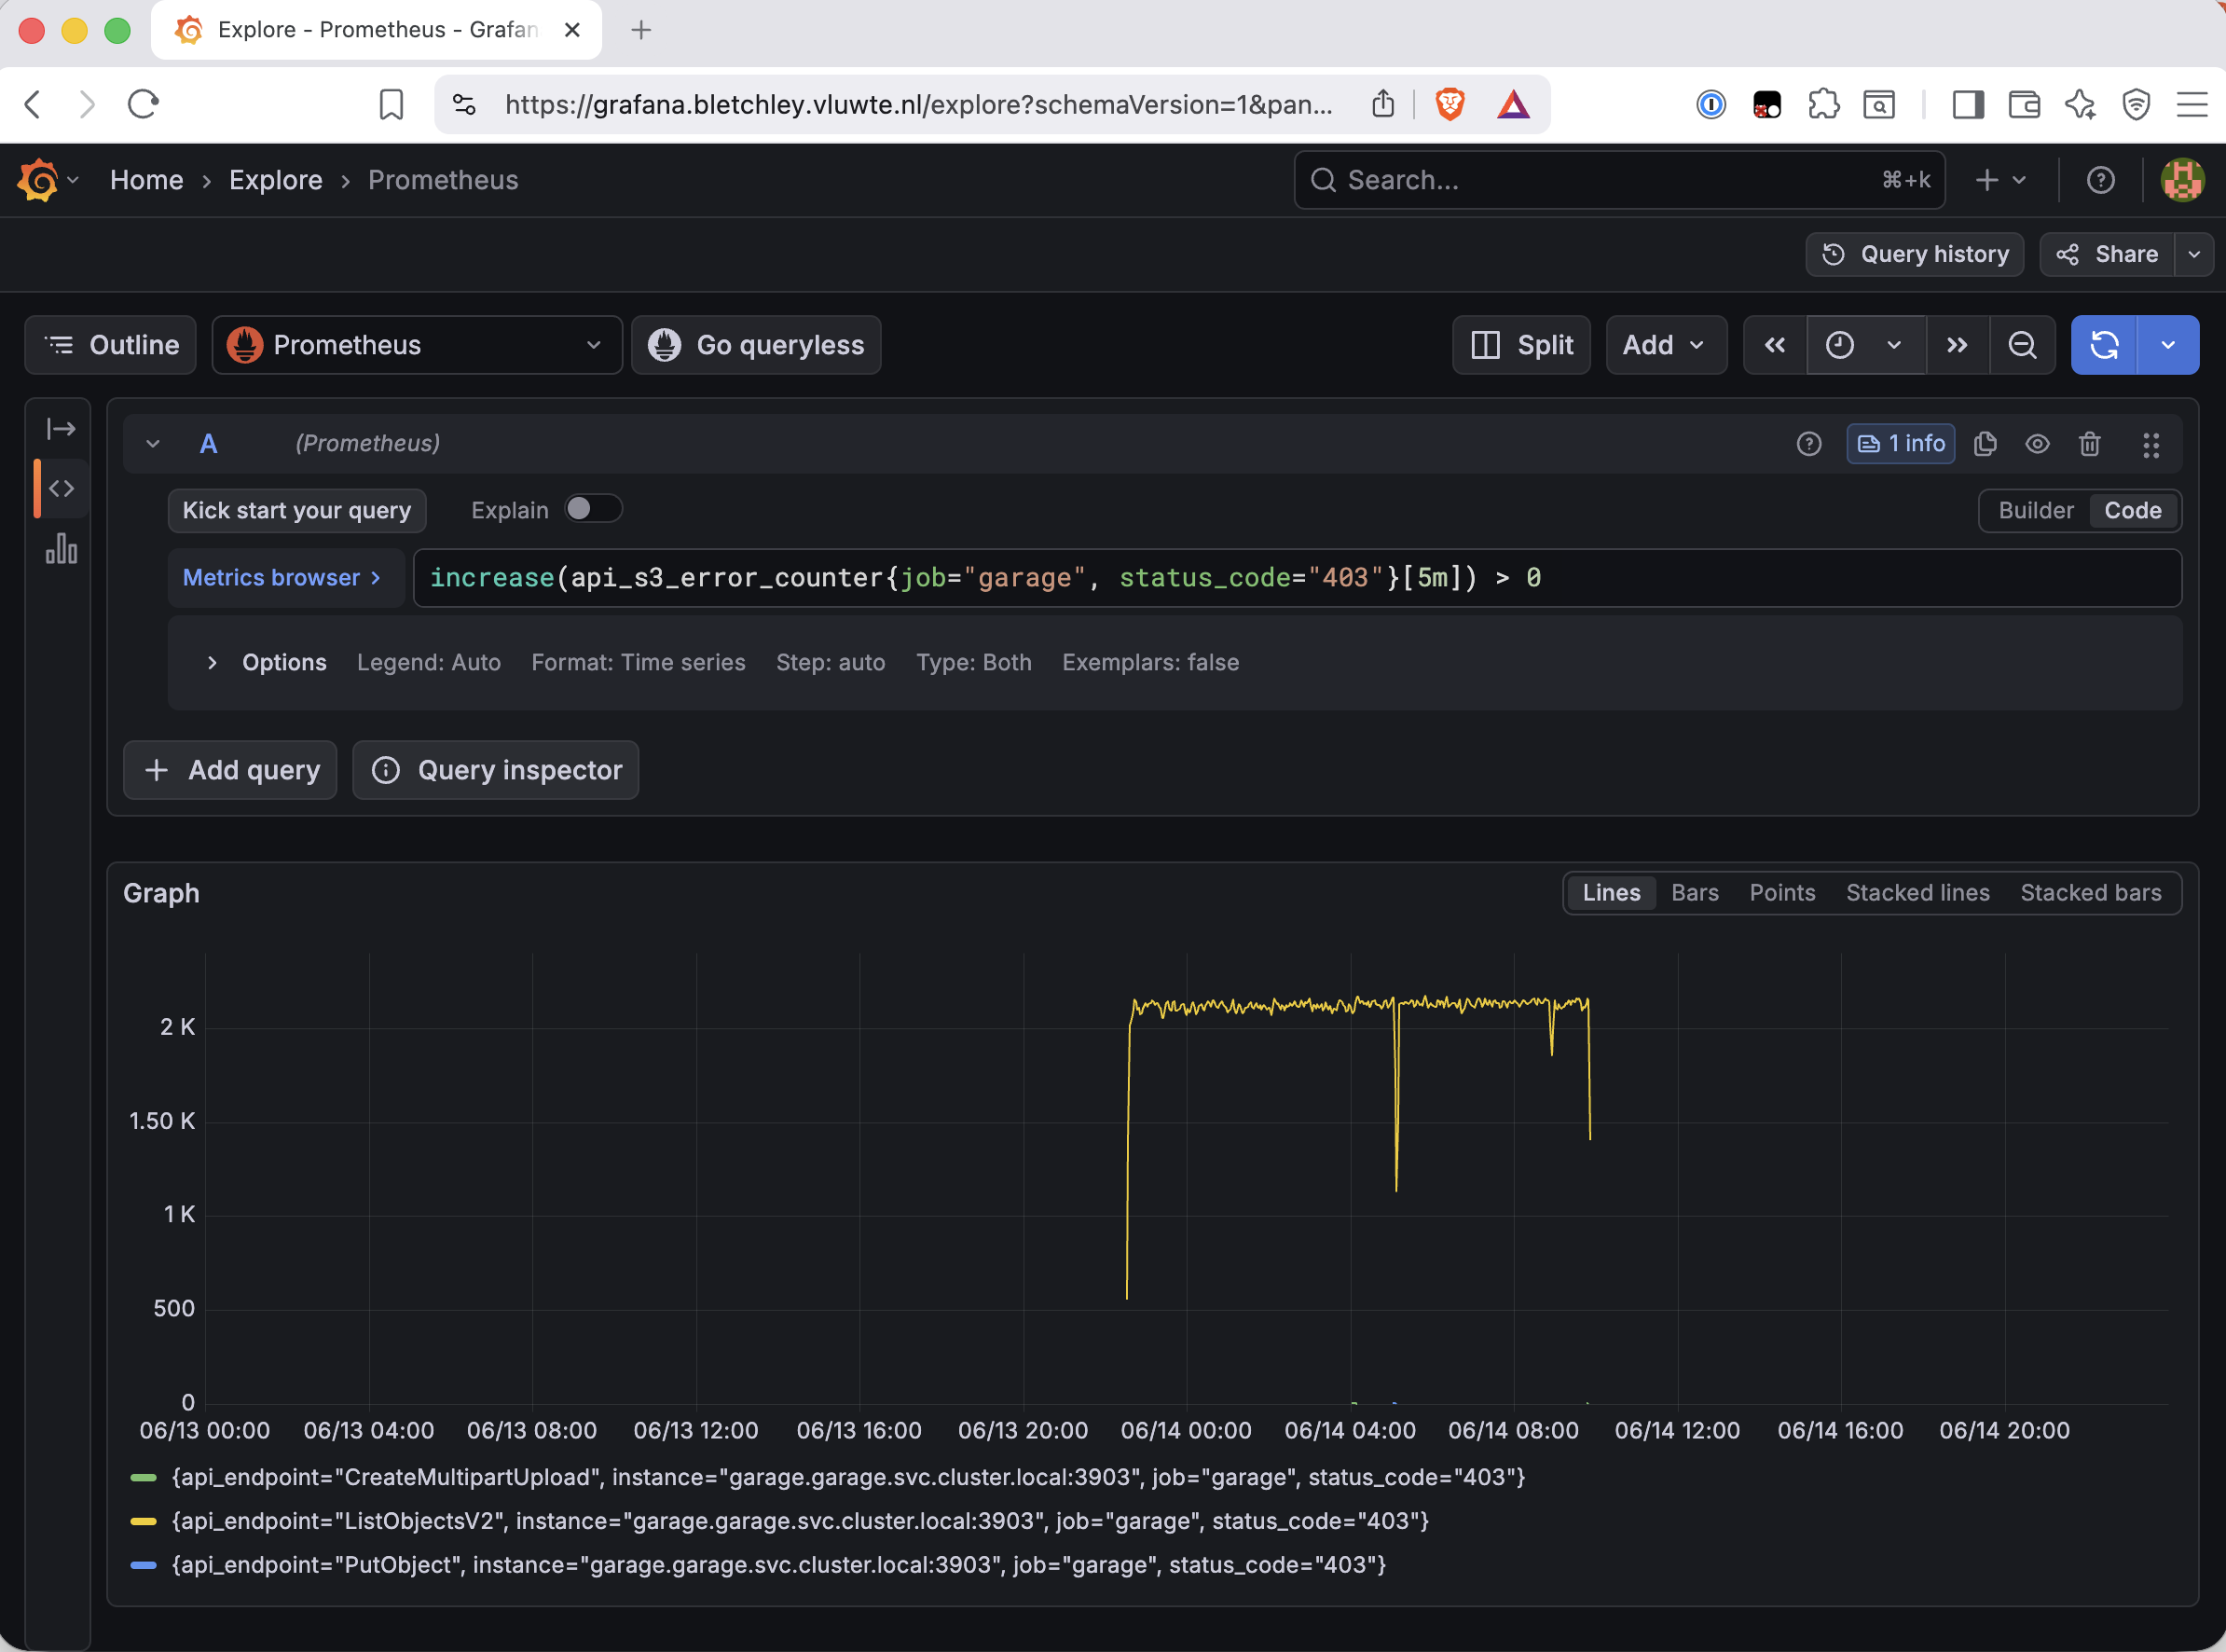Click the Run query refresh button
2226x1652 pixels.
pos(2104,345)
